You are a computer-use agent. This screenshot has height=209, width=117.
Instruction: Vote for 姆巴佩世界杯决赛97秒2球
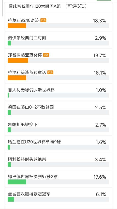(58, 179)
